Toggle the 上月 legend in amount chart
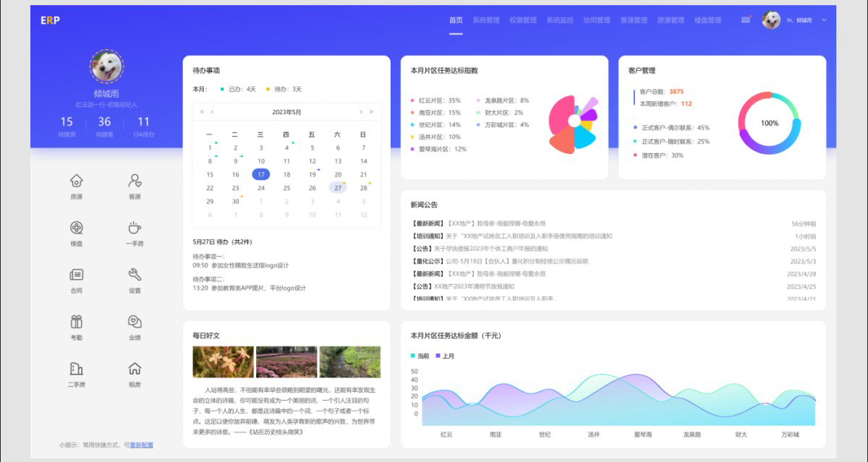The image size is (868, 462). tap(445, 356)
